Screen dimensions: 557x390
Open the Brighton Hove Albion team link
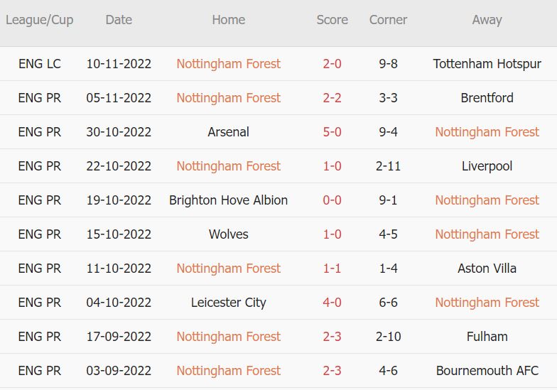coord(228,200)
